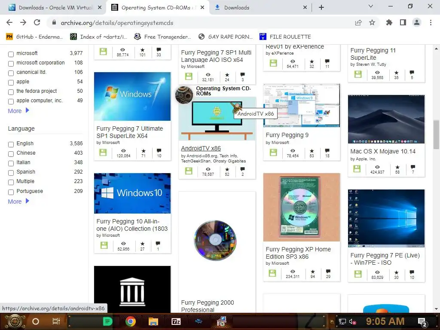Open the Mac OS X Mojave 10.14 title
Screen dimensions: 440x330
coord(383,152)
